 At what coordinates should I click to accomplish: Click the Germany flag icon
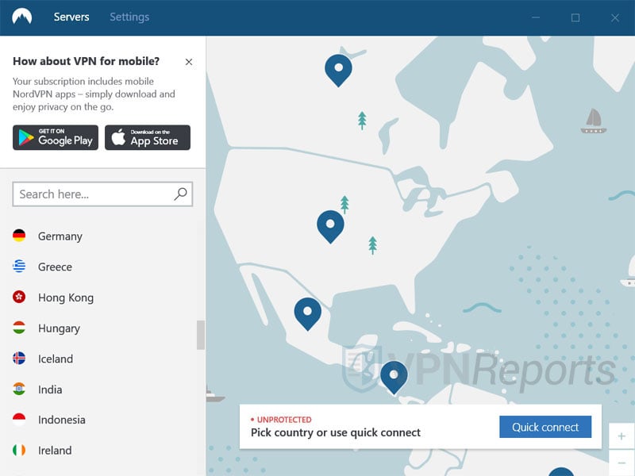(x=20, y=236)
